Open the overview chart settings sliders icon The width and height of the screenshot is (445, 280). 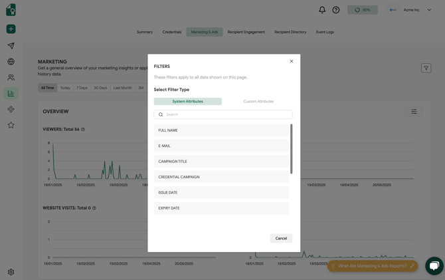[x=414, y=112]
